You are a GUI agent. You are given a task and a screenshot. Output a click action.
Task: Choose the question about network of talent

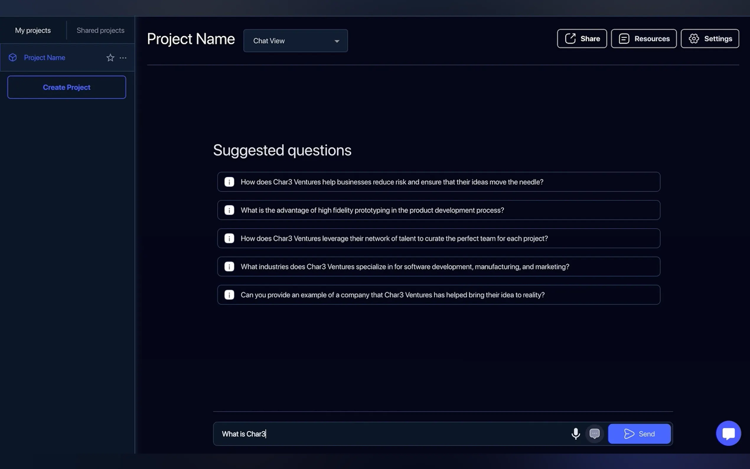[x=439, y=238]
